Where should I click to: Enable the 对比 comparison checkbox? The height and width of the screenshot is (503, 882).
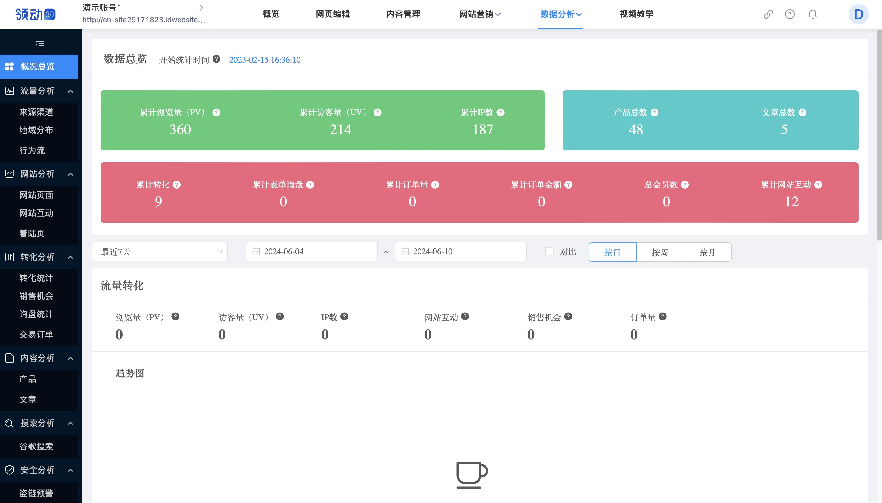coord(549,251)
